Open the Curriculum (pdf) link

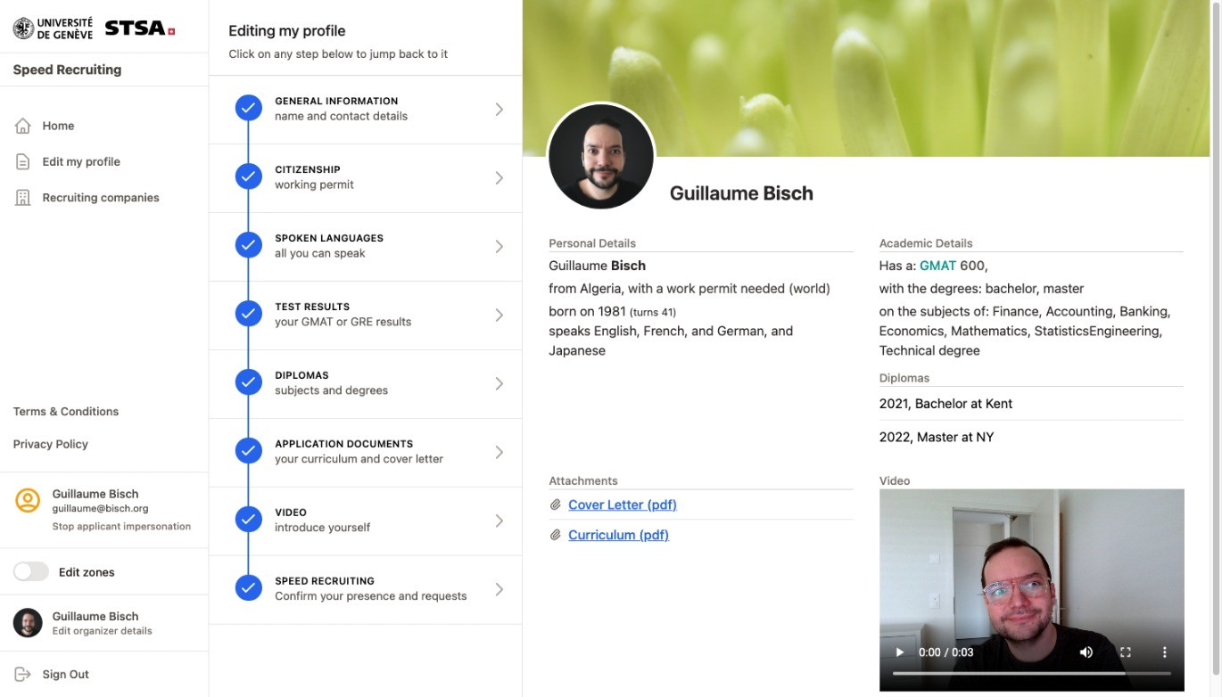pyautogui.click(x=618, y=535)
